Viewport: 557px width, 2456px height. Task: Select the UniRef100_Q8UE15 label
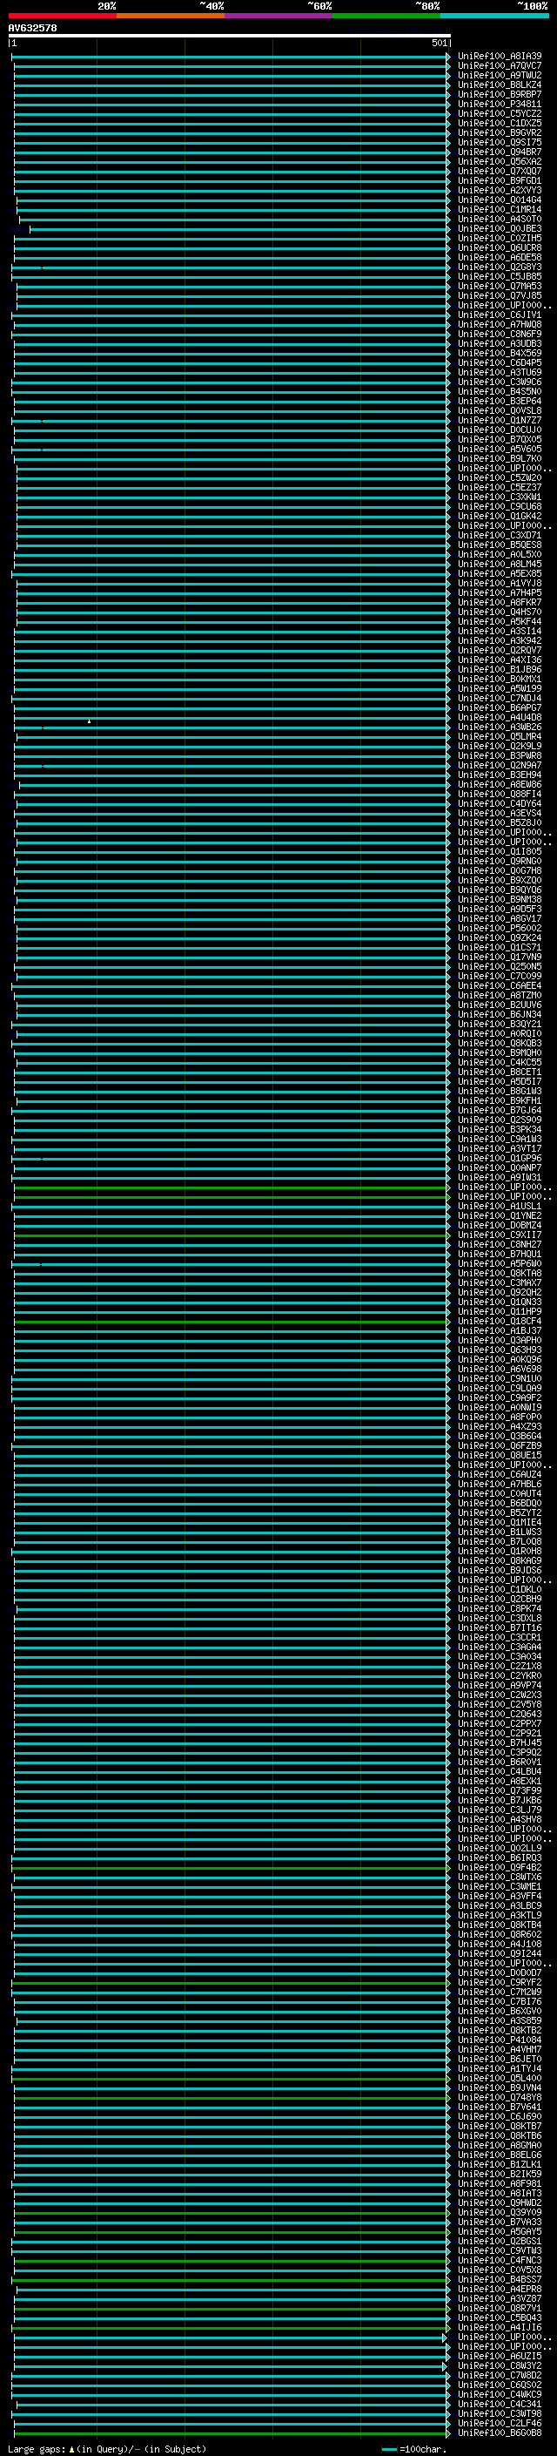499,1455
